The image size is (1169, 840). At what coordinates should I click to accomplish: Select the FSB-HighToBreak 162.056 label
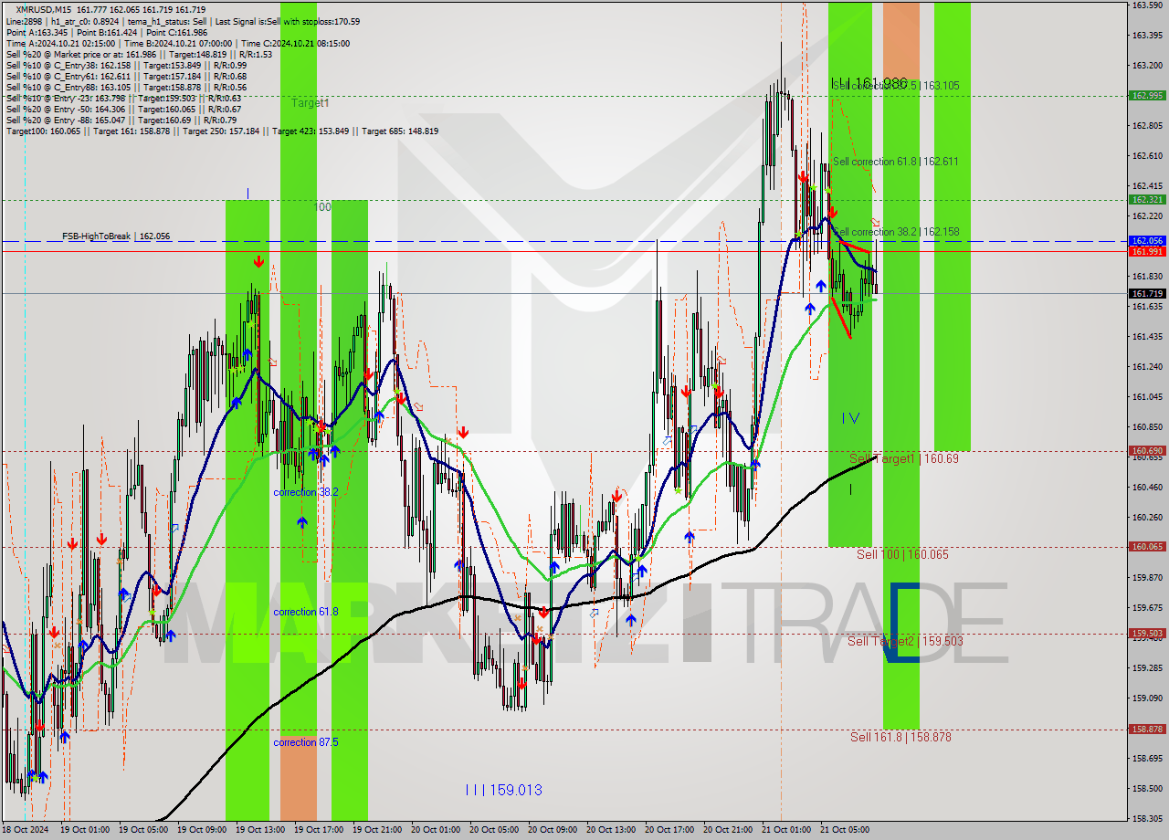click(116, 236)
